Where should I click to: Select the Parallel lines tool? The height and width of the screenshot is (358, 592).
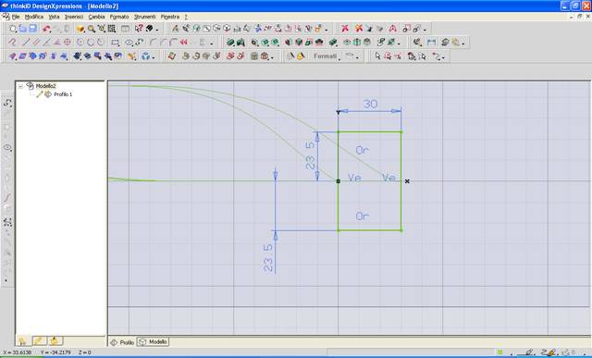[x=36, y=43]
